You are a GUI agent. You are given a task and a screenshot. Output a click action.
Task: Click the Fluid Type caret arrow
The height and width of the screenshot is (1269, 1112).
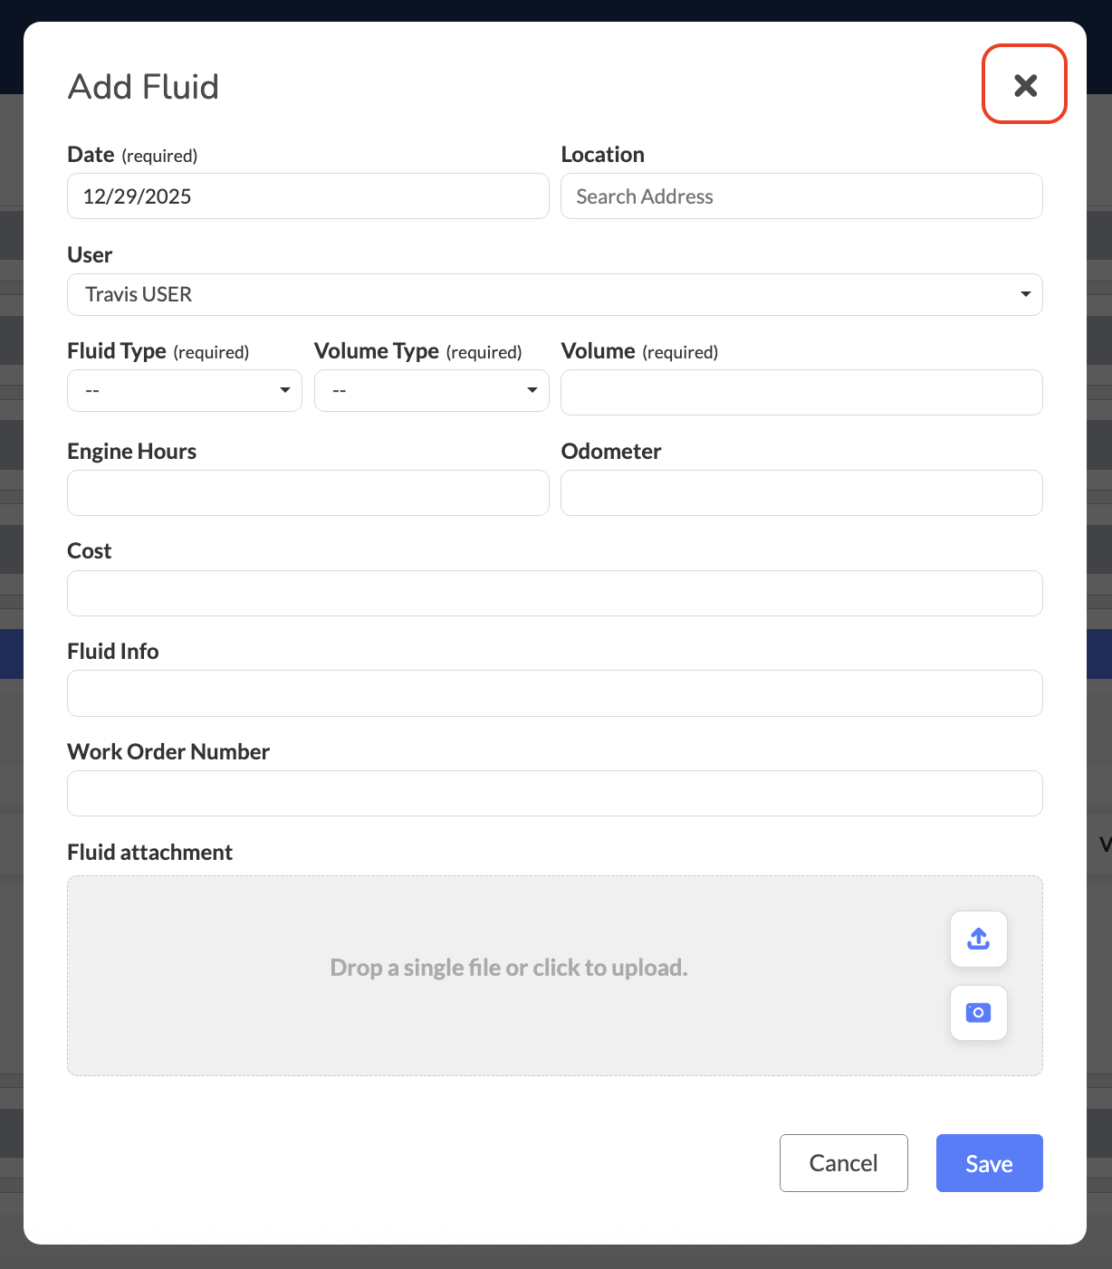(284, 390)
